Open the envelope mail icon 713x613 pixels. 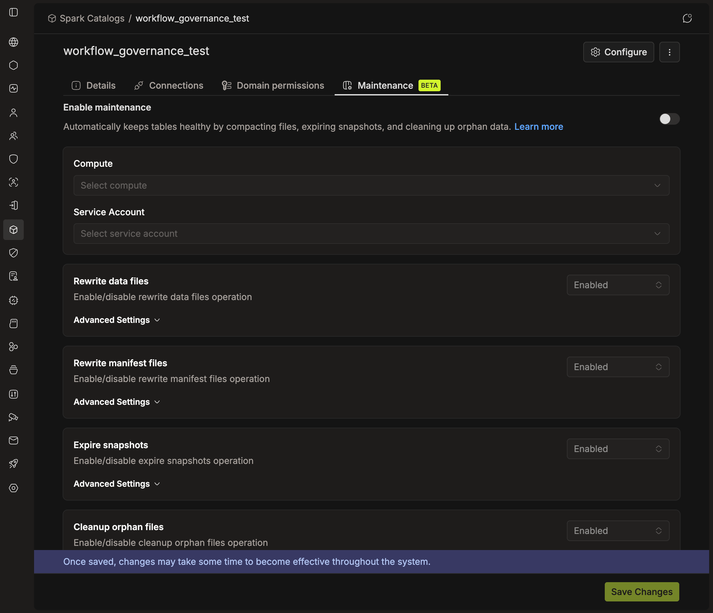(13, 440)
